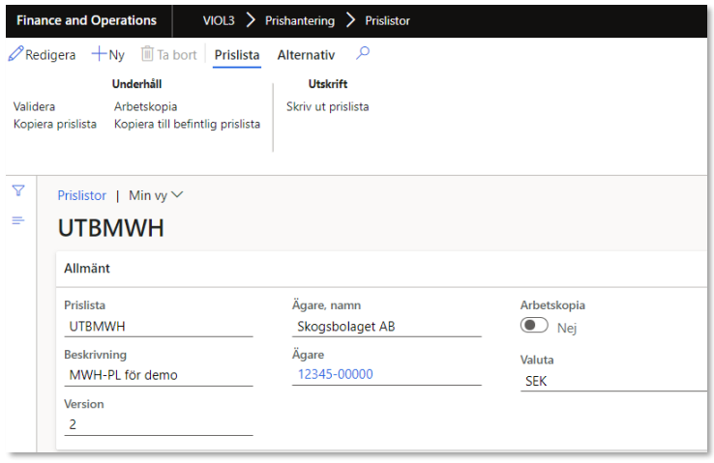Click the Beskrivning input field
The width and height of the screenshot is (714, 463).
point(158,375)
